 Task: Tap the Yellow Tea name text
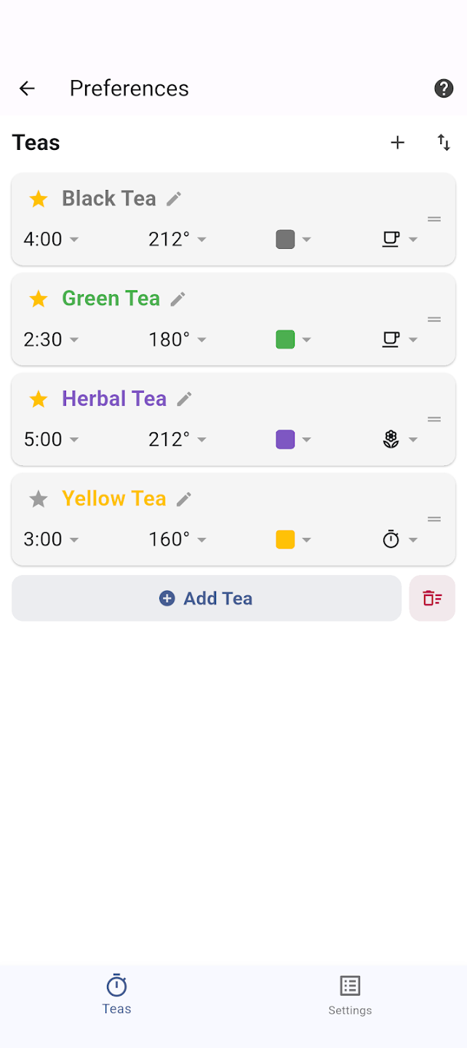click(x=114, y=499)
